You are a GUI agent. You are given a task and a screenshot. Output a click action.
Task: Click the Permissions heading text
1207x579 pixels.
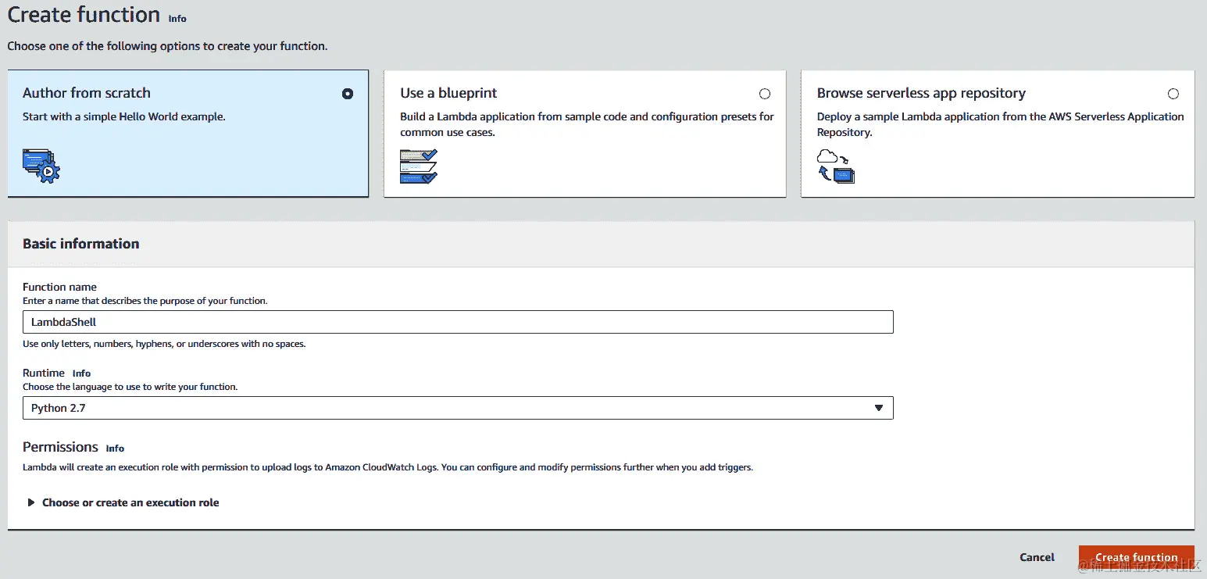pos(60,447)
